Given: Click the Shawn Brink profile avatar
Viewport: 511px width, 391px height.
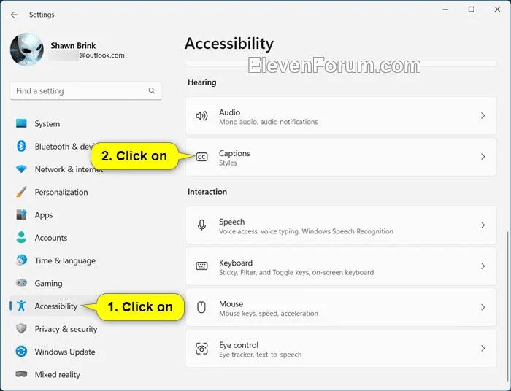Looking at the screenshot, I should 27,49.
